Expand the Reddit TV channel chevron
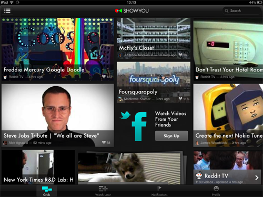 click(257, 178)
